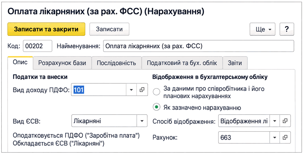Click the text "Обкладається ЄСВ ("Лікарняні")"
This screenshot has height=155, width=303.
(x=58, y=143)
